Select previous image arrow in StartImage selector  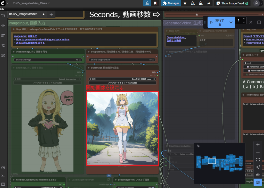[x=90, y=79]
